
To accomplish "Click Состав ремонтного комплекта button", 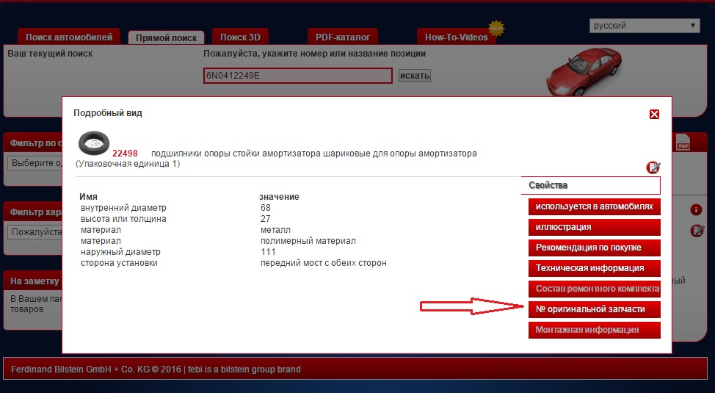I will [x=594, y=289].
